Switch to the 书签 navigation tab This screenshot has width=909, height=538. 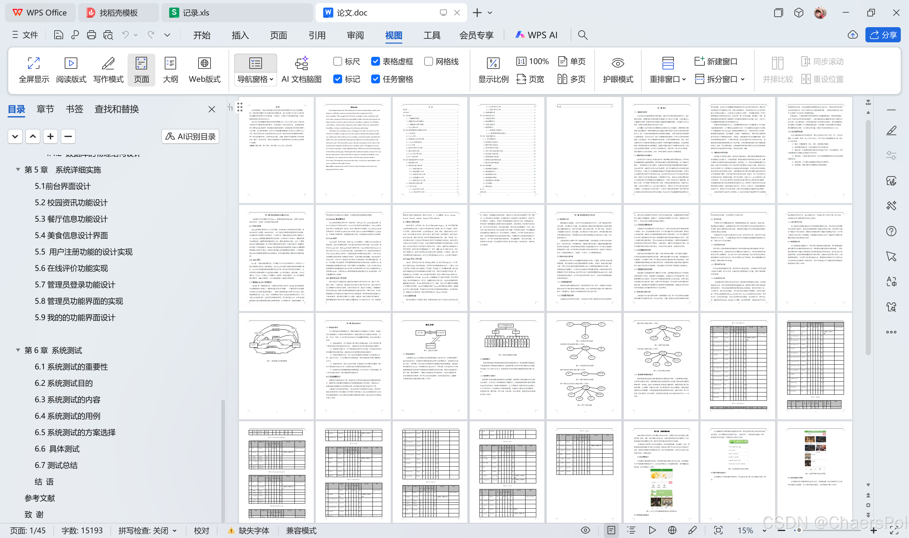click(x=74, y=109)
